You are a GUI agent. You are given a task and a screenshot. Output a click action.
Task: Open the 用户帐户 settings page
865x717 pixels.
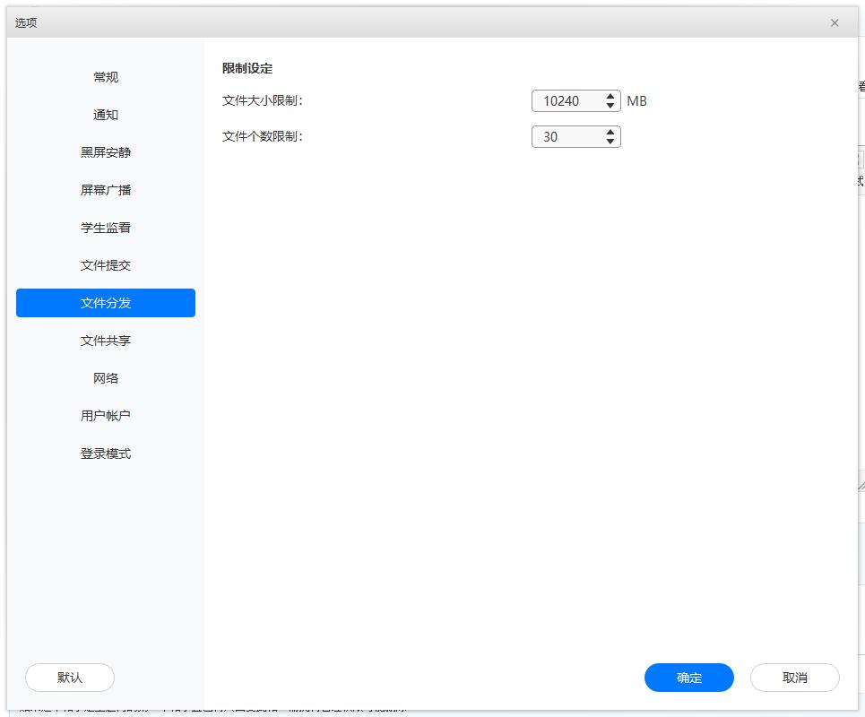[x=105, y=416]
